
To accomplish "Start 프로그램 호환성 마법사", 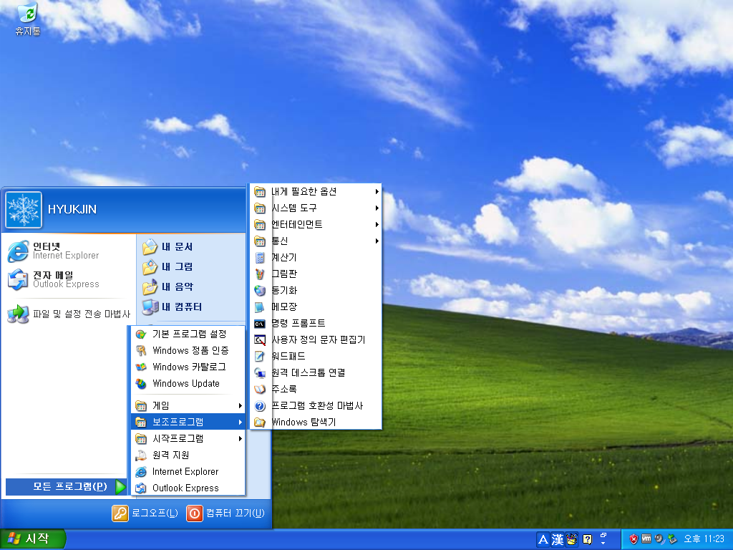I will click(316, 405).
